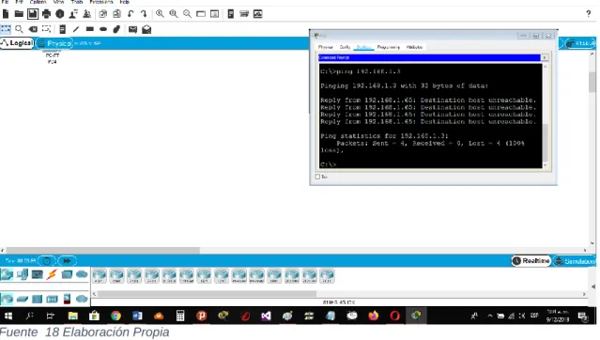The height and width of the screenshot is (340, 600).
Task: Click right arrow of device list scrollbar
Action: click(584, 294)
